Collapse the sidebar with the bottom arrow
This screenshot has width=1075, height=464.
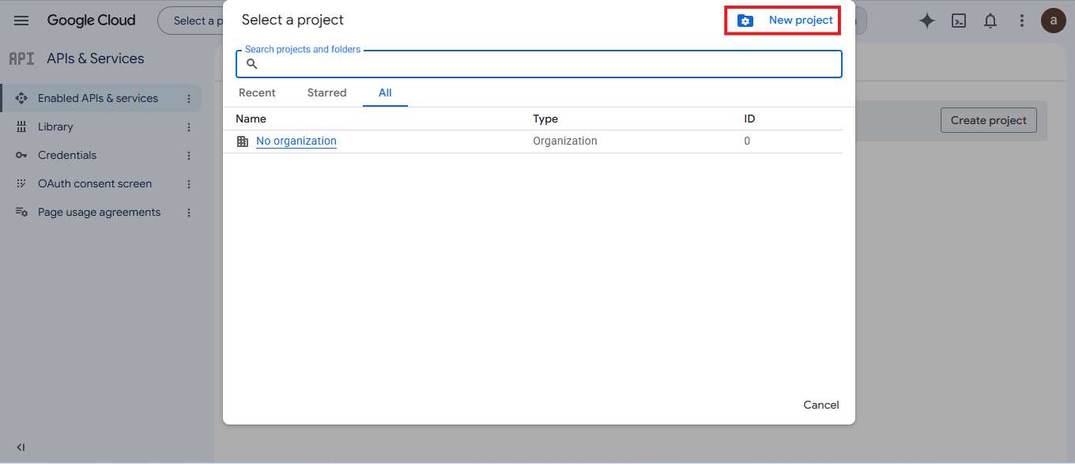point(21,447)
